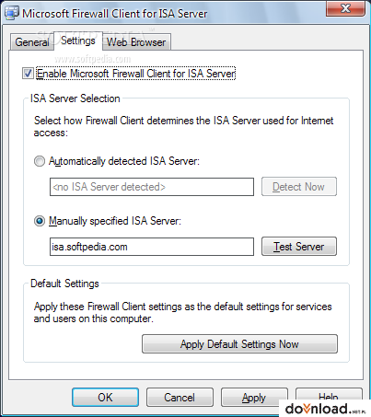Click the download.net.pl logo
This screenshot has width=371, height=417.
325,409
